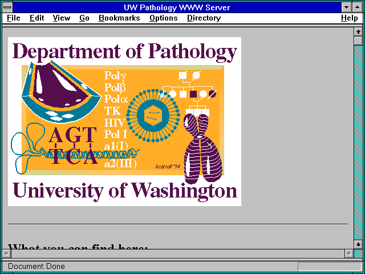Click the Department of Pathology banner image
Screen dimensions: 365x274
click(124, 122)
